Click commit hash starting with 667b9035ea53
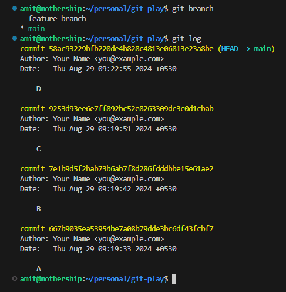This screenshot has height=292, width=286. coord(131,229)
